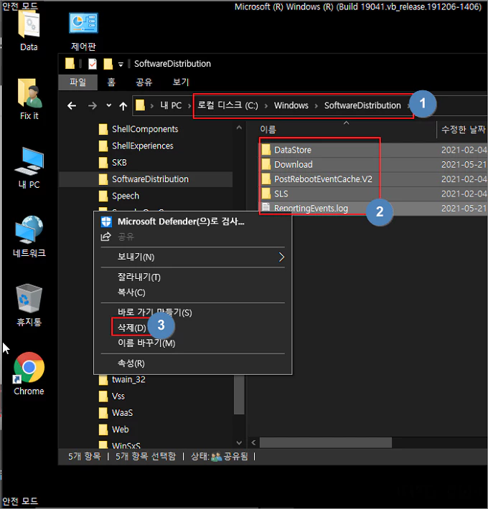Click the folder icon in the address bar
This screenshot has height=509, width=488.
140,105
